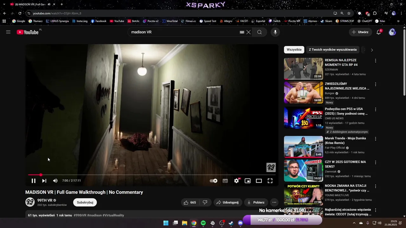This screenshot has height=228, width=406.
Task: Open the on-screen keyboard icon in search
Action: [242, 32]
